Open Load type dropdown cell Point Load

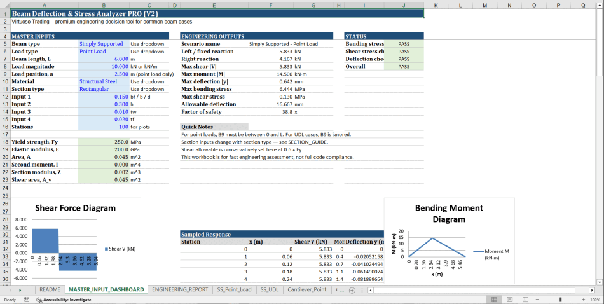tap(102, 52)
